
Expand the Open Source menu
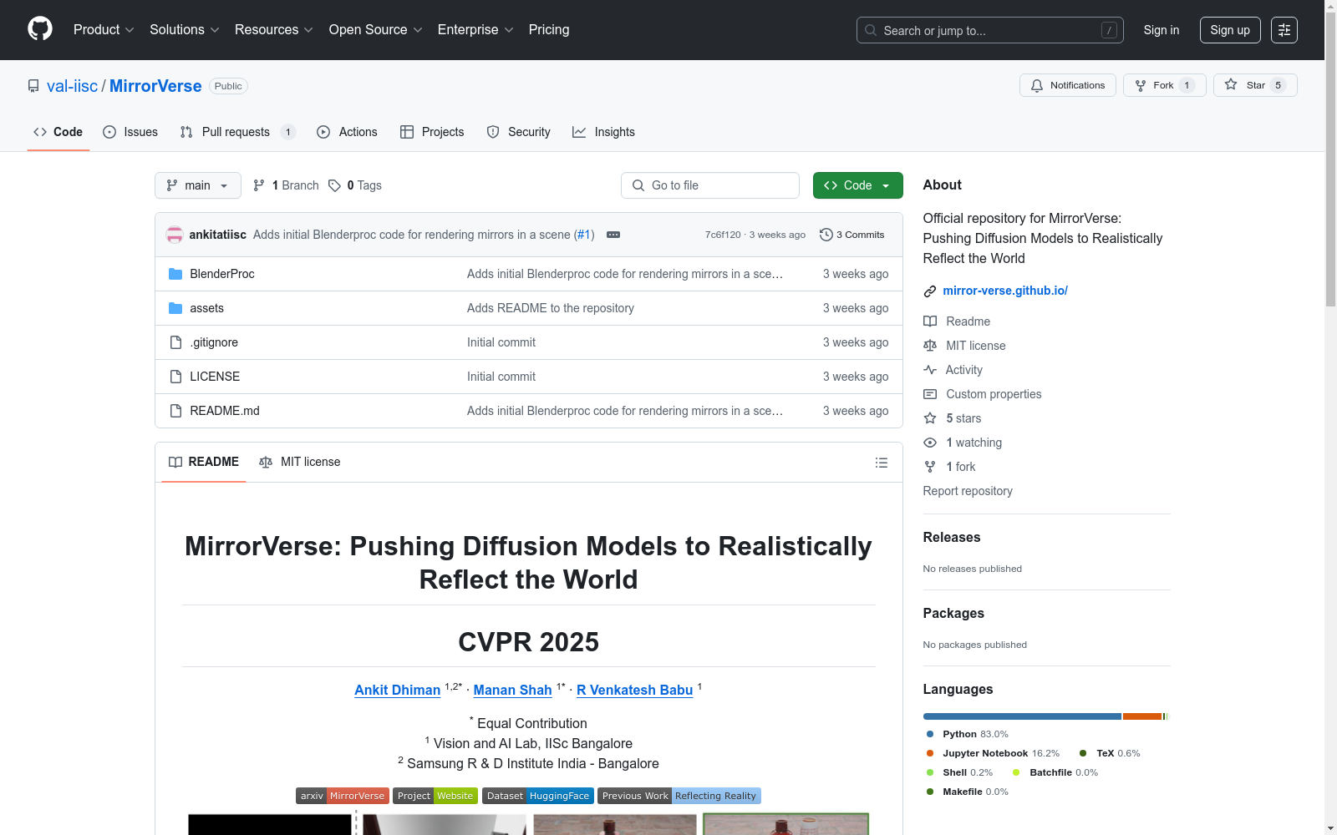pyautogui.click(x=376, y=30)
